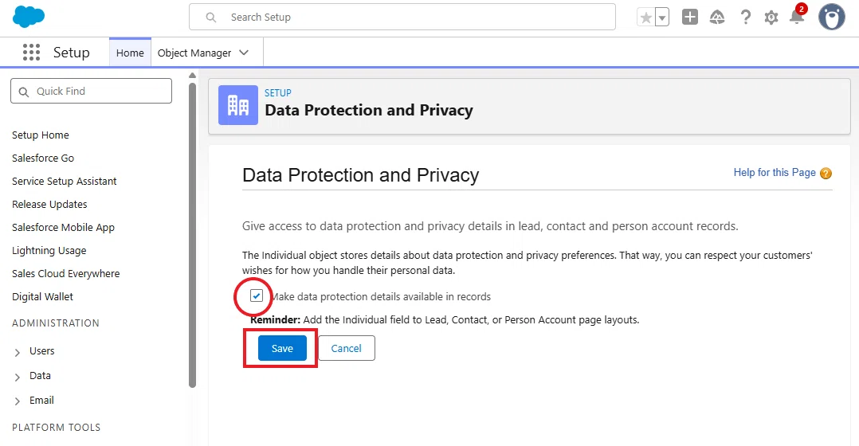
Task: Click the Cancel button
Action: click(346, 348)
